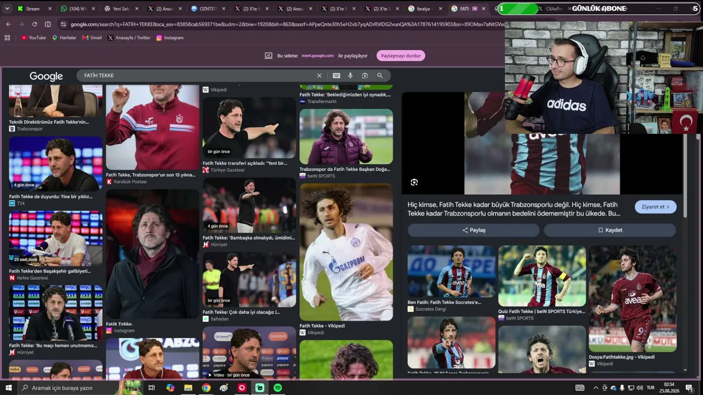The width and height of the screenshot is (703, 395).
Task: Open the Sahadan 'Çok daha iyi olacağız' image
Action: (249, 280)
